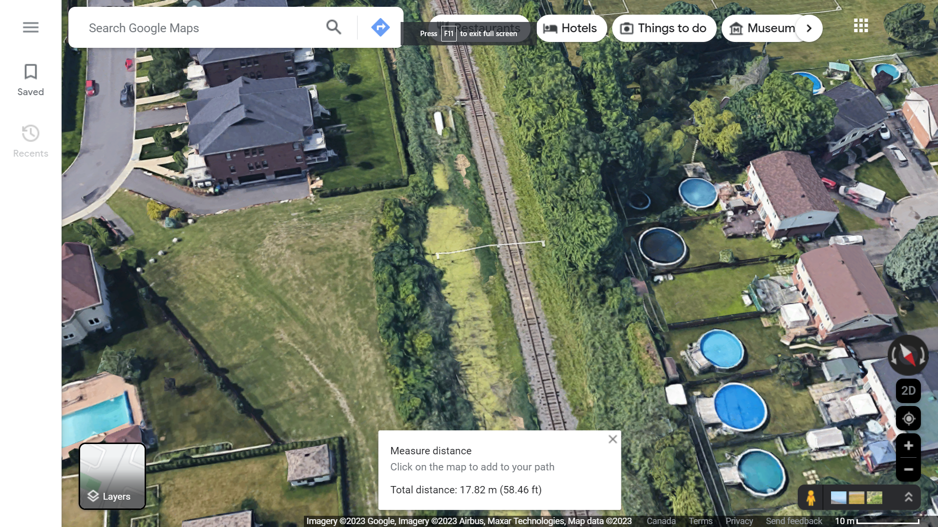Open the hamburger main menu
The width and height of the screenshot is (938, 527).
30,27
